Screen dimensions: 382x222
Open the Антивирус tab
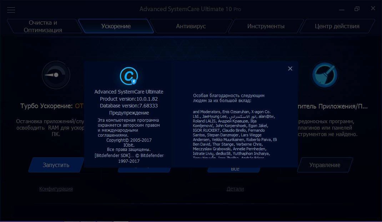coord(191,26)
